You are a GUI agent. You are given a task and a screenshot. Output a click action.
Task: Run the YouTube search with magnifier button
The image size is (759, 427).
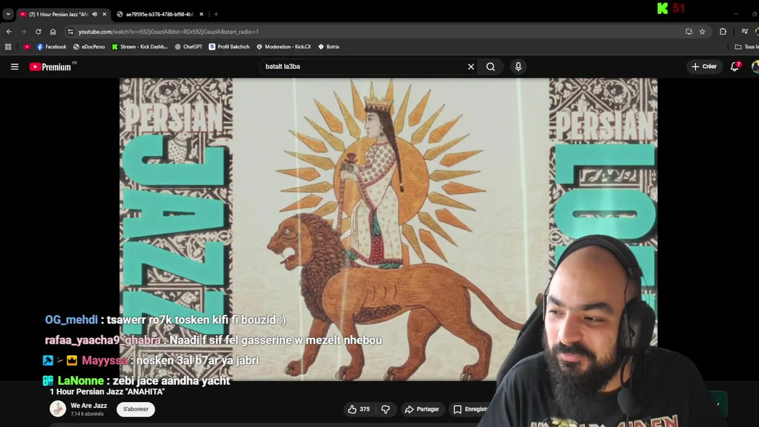[x=490, y=66]
